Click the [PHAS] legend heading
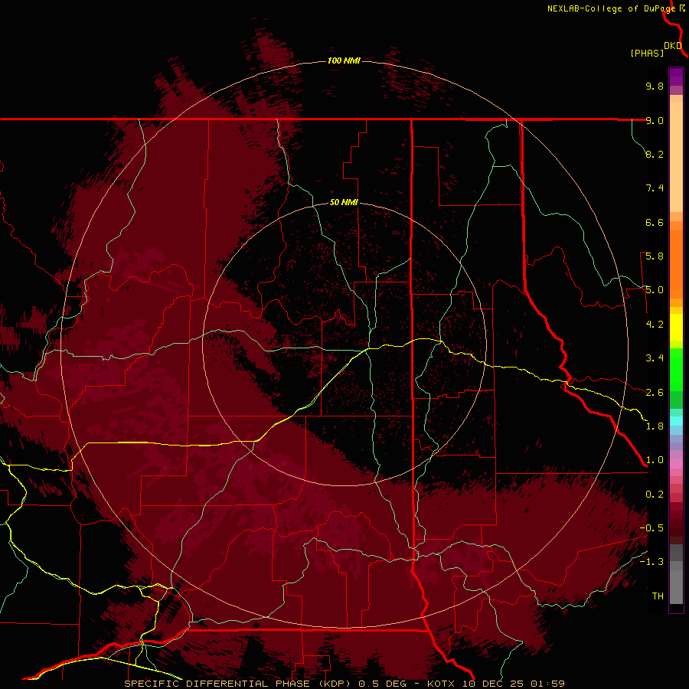The height and width of the screenshot is (689, 689). (647, 54)
